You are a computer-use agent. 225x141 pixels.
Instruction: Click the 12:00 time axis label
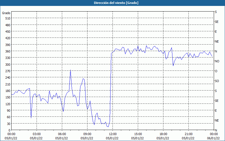[113, 134]
